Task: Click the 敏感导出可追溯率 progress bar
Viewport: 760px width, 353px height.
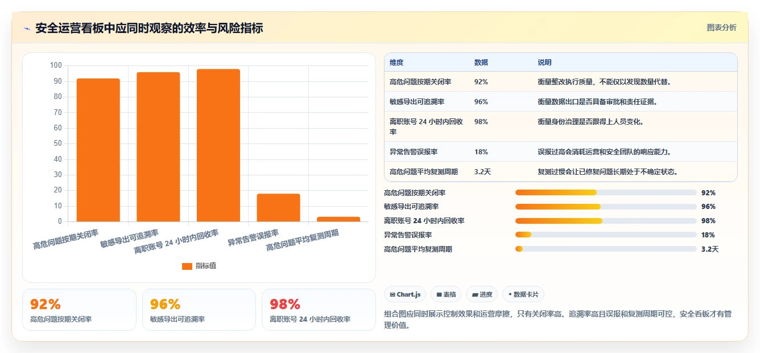Action: (606, 207)
